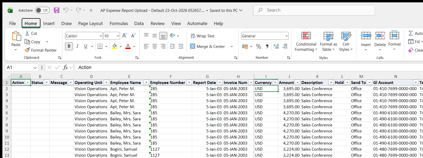This screenshot has width=423, height=158.
Task: Decrease font size with the smaller A icon
Action: point(133,36)
